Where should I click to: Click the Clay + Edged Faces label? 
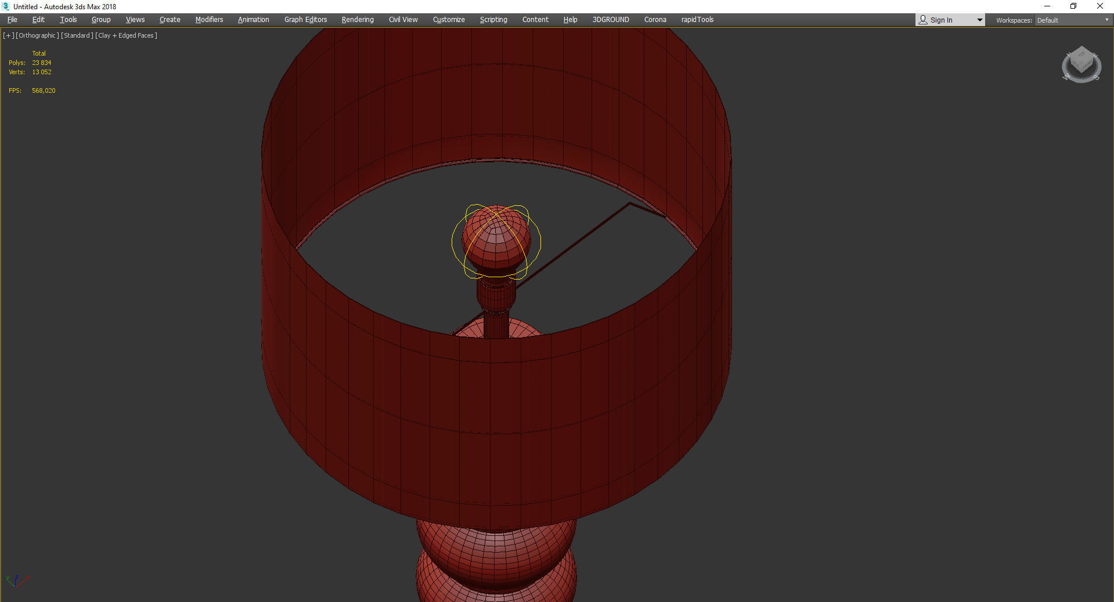tap(127, 35)
